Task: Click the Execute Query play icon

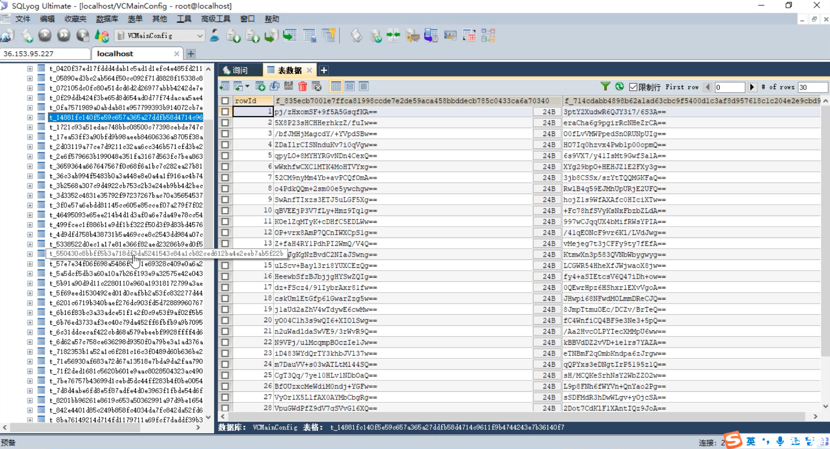Action: 45,35
